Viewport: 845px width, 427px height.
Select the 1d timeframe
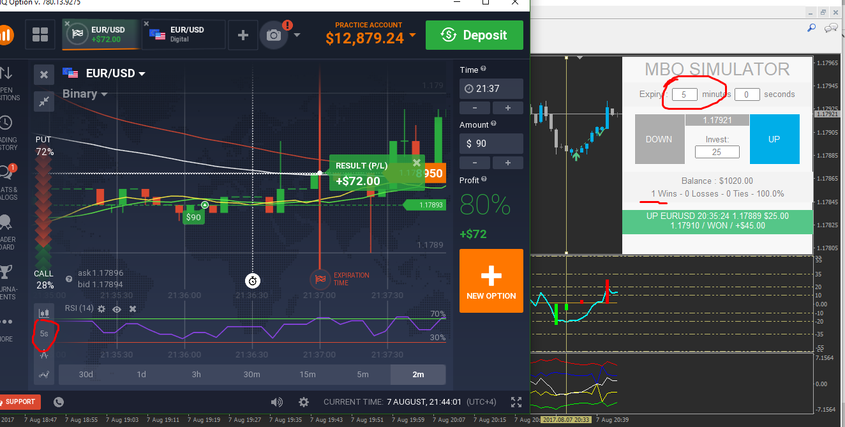tap(141, 375)
